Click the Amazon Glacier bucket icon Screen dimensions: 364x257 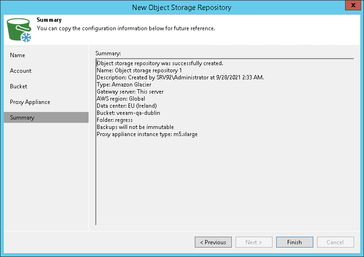pos(19,30)
